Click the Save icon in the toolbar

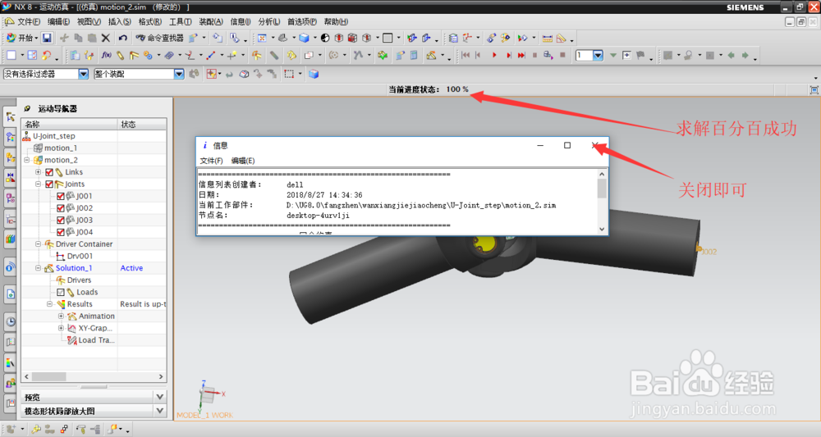[x=47, y=39]
